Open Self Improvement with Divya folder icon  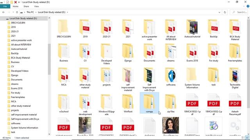[x=149, y=75]
